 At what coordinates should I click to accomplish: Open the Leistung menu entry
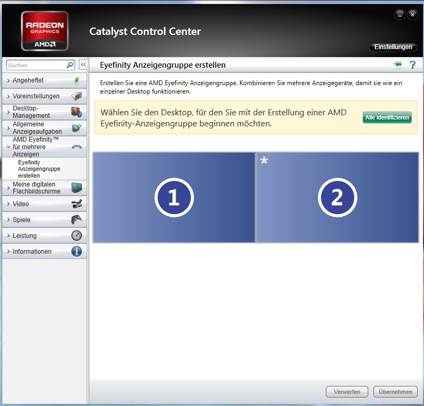pos(44,235)
